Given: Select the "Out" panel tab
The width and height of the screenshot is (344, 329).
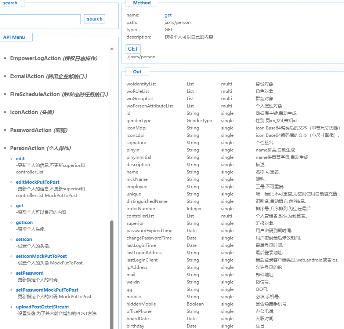Looking at the screenshot, I should click(x=137, y=71).
